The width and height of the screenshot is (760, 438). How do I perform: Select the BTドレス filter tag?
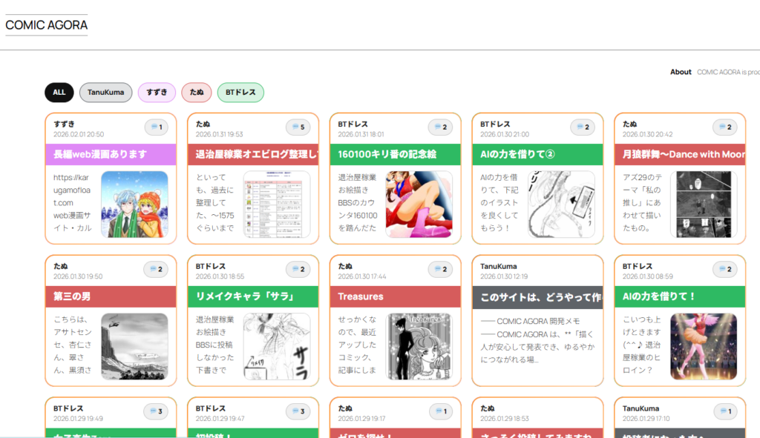click(240, 93)
